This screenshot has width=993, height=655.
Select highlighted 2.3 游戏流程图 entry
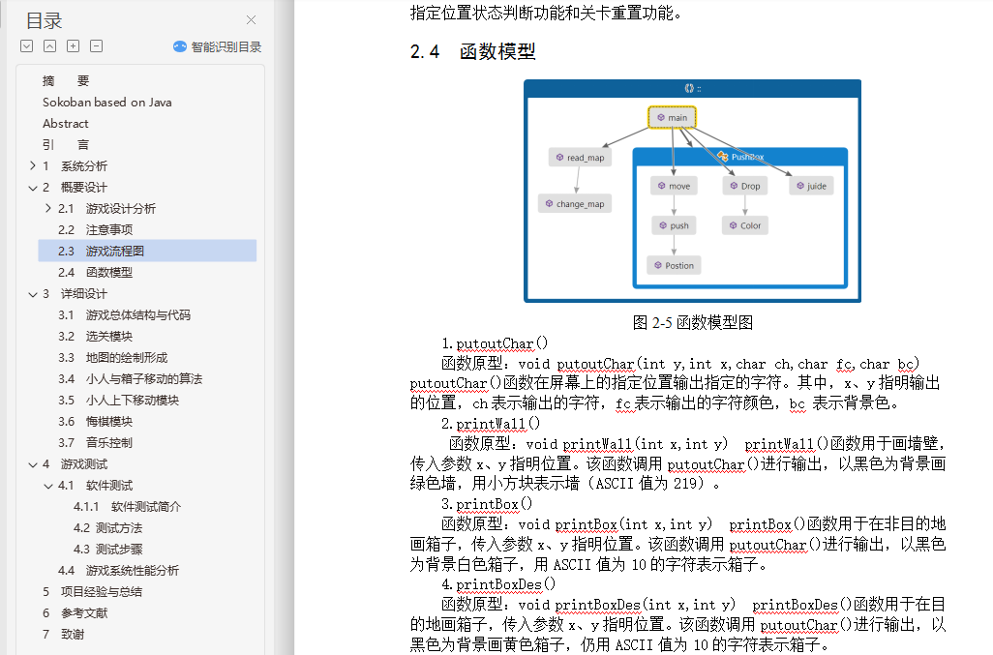[x=147, y=251]
